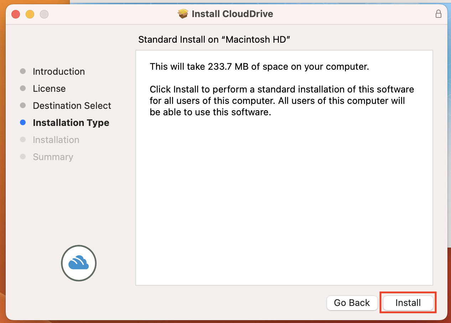The height and width of the screenshot is (323, 451).
Task: Go Back to the previous step
Action: (352, 303)
